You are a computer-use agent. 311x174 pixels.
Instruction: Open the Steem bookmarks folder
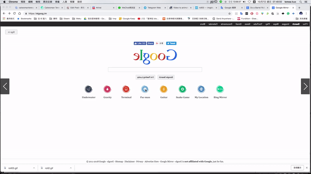[65, 19]
